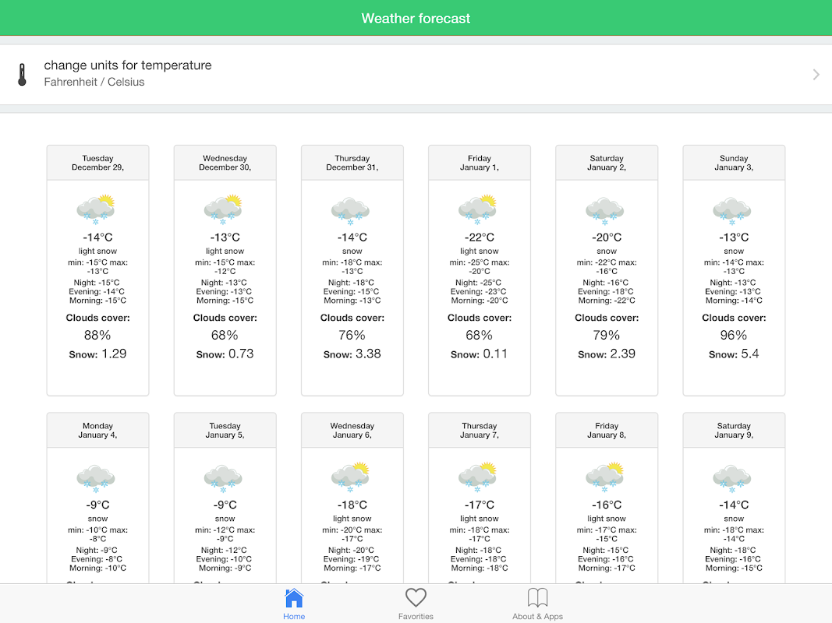Click weather icon for Tuesday December 29

[x=96, y=209]
